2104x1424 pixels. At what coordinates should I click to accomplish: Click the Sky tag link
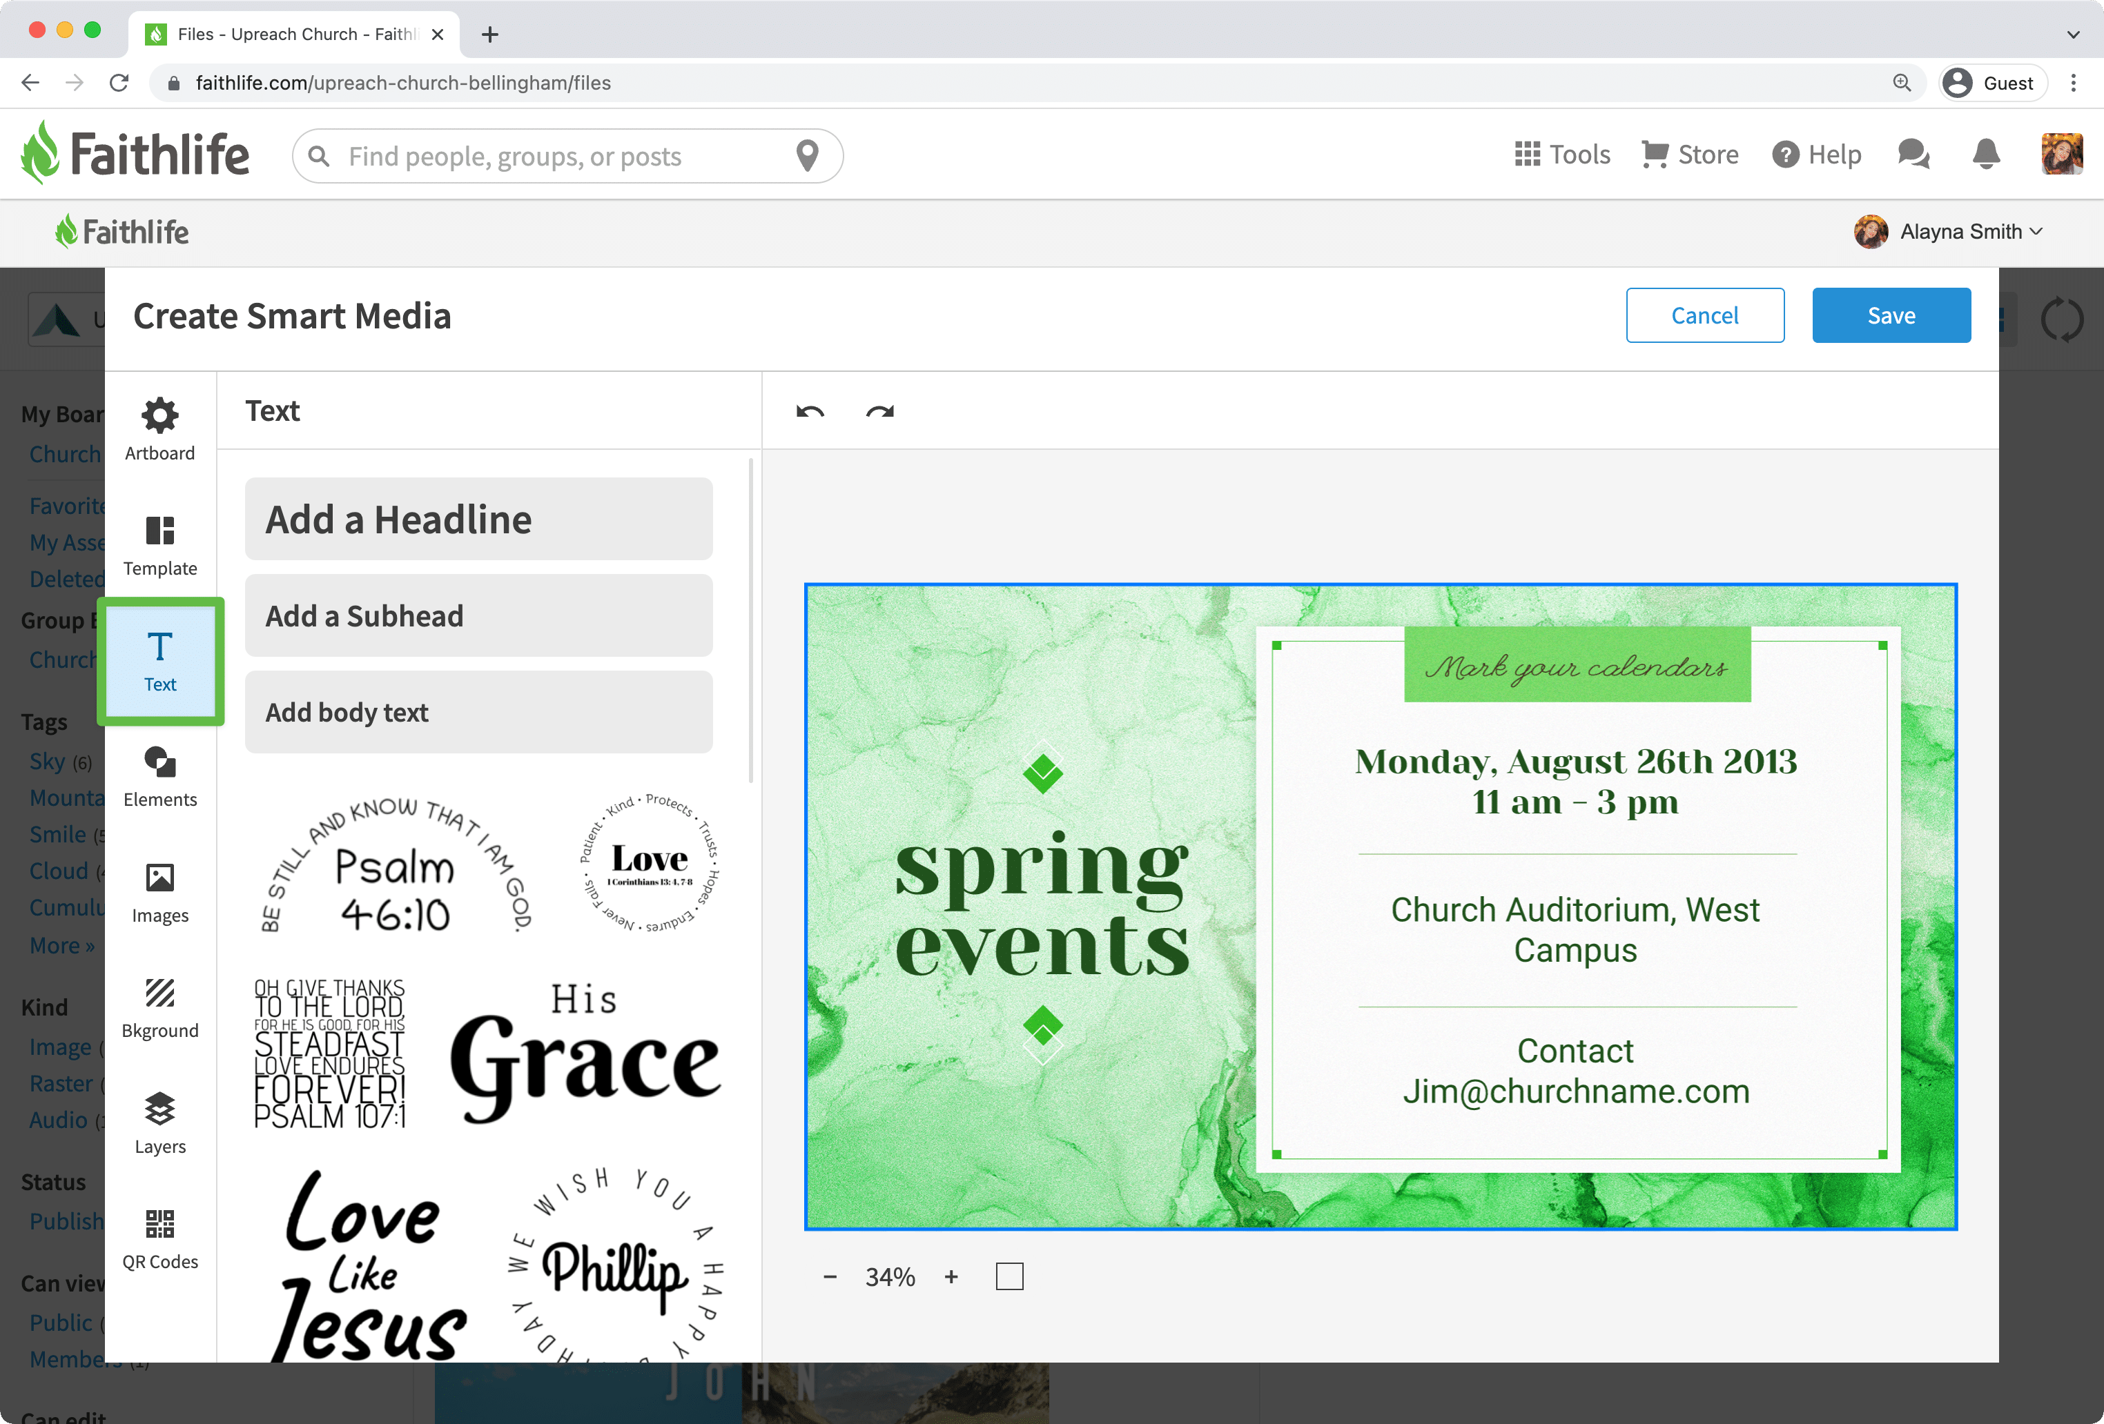point(47,761)
